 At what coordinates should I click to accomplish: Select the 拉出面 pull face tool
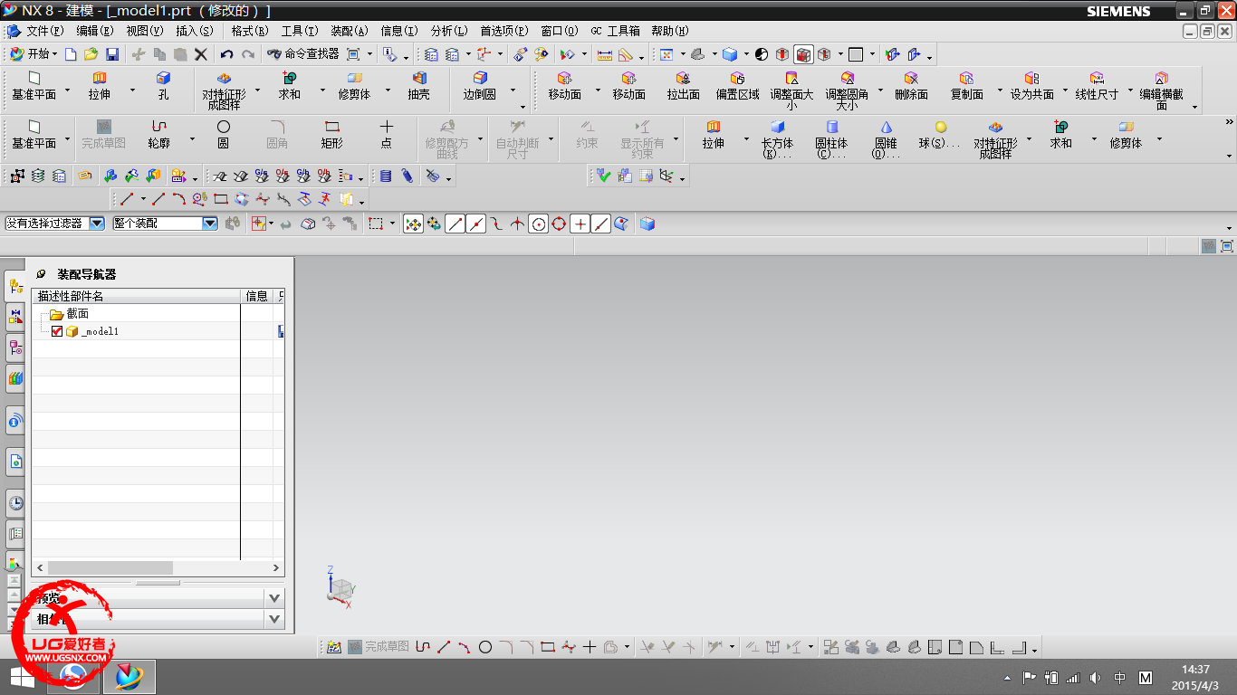(683, 86)
